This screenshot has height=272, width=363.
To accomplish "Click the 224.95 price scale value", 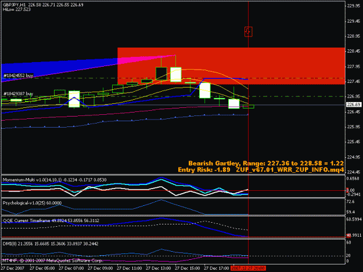I will 354,157.
